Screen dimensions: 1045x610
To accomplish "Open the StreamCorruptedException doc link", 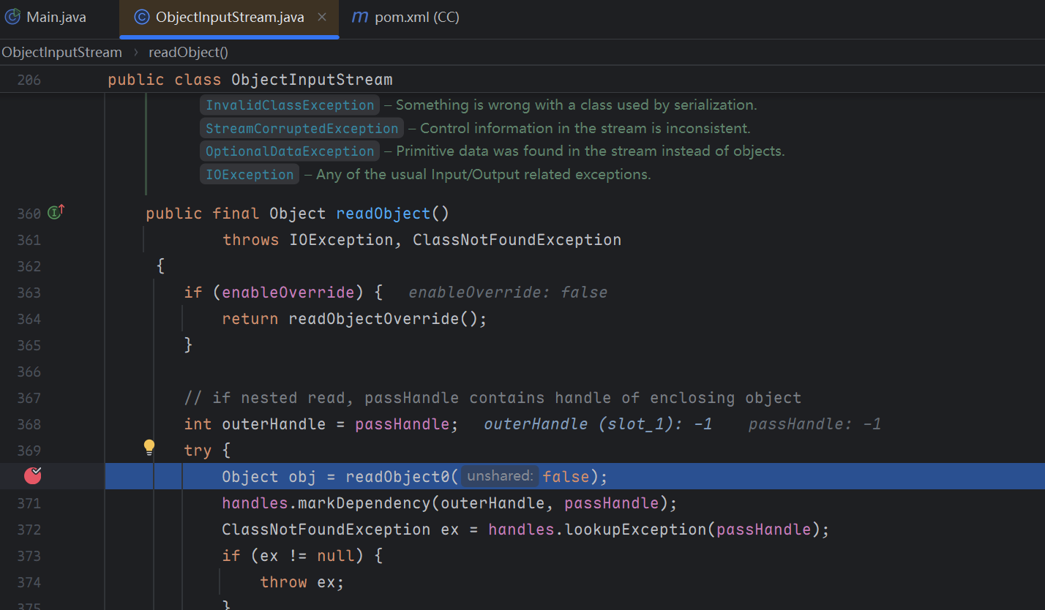I will tap(301, 129).
